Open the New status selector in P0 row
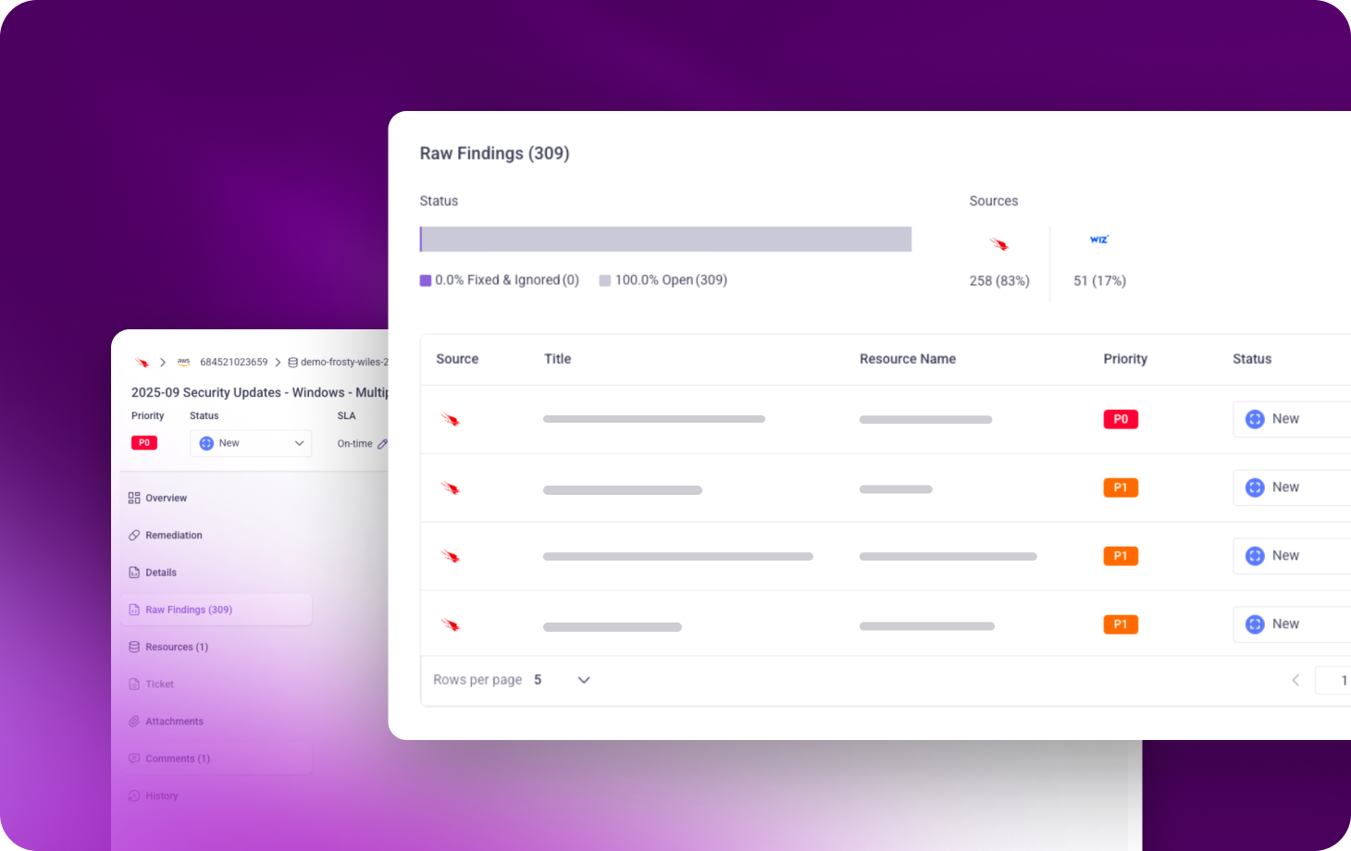 [1291, 419]
